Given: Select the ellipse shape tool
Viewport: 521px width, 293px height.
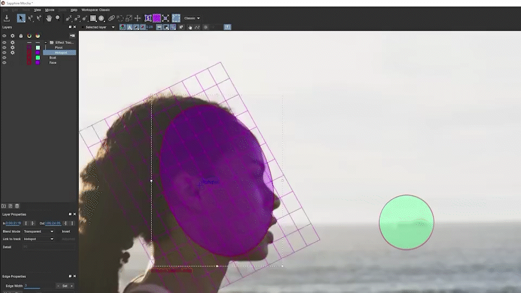Looking at the screenshot, I should point(101,18).
